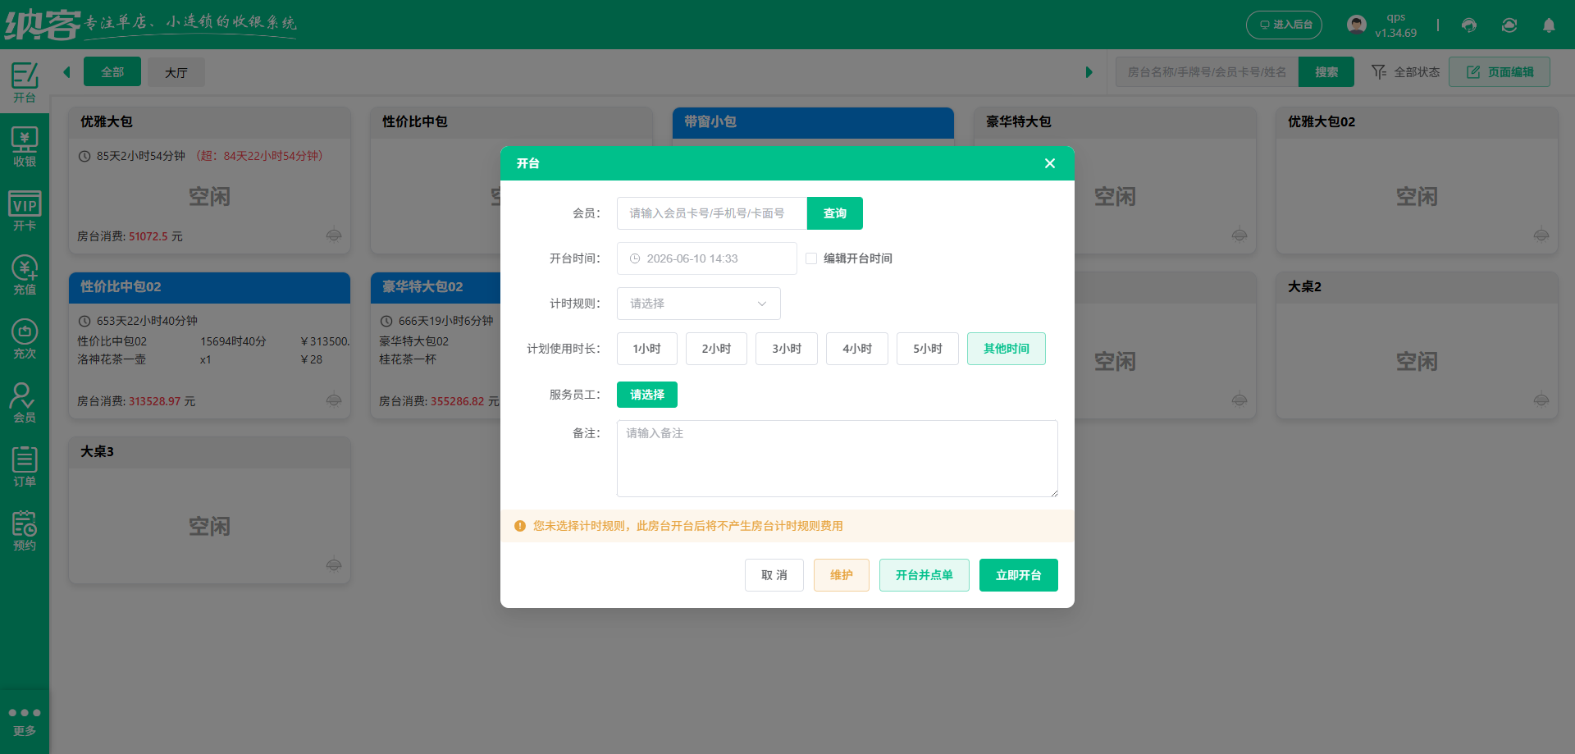The width and height of the screenshot is (1575, 754).
Task: Open the 大桌2 room card
Action: [x=1417, y=345]
